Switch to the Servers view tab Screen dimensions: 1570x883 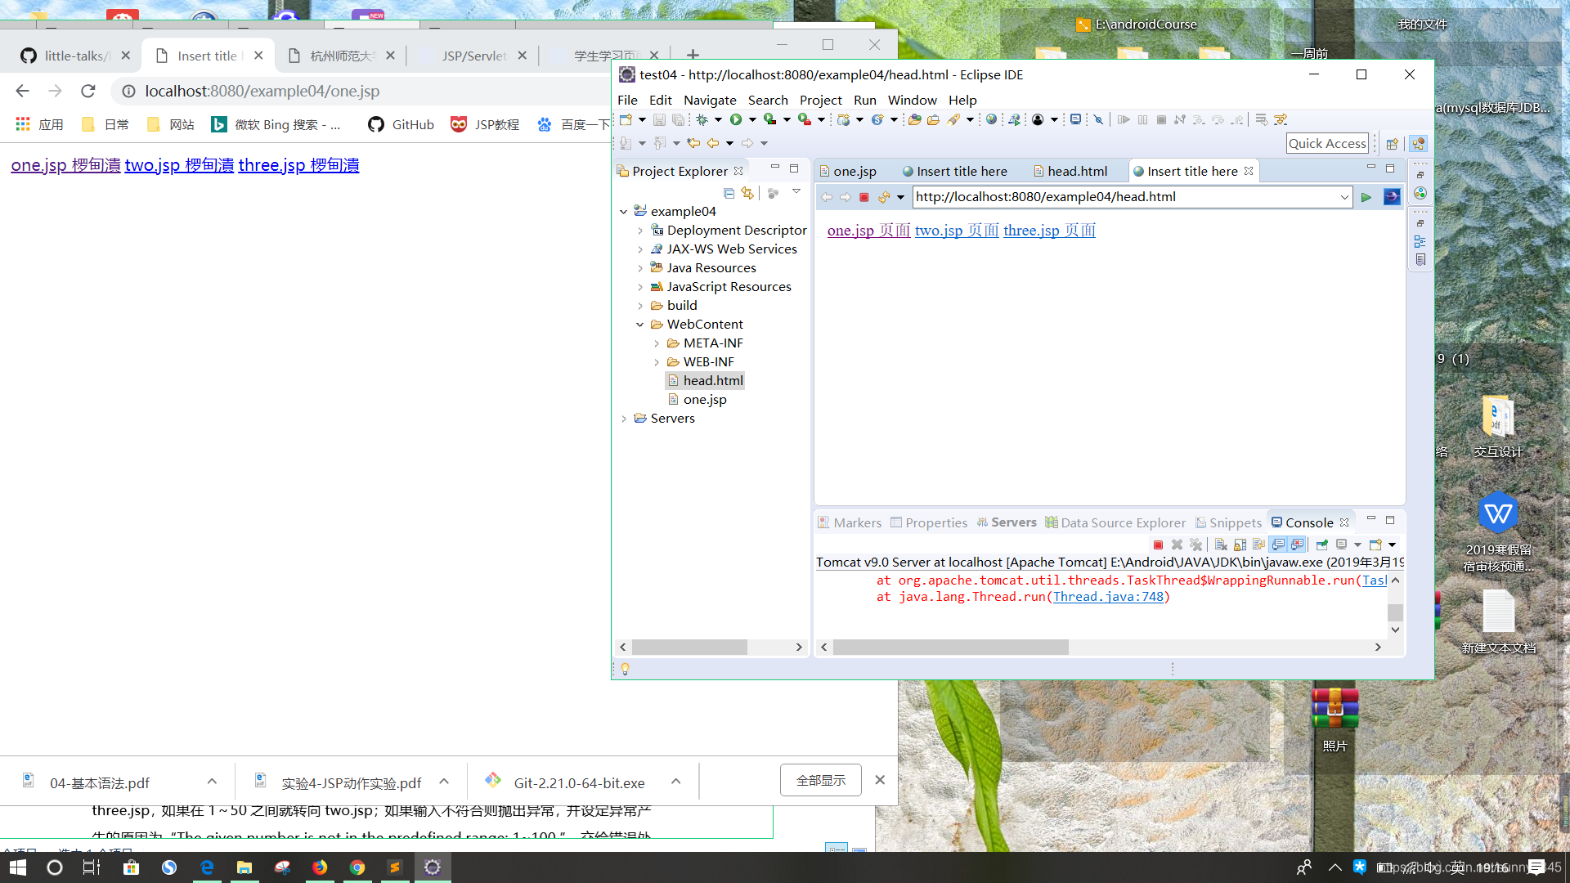[x=1007, y=522]
